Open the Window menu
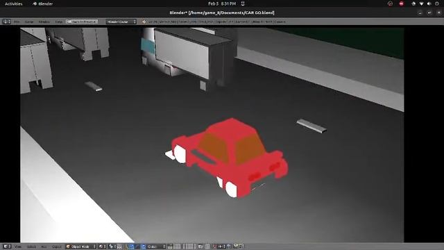444x250 pixels. [x=44, y=22]
